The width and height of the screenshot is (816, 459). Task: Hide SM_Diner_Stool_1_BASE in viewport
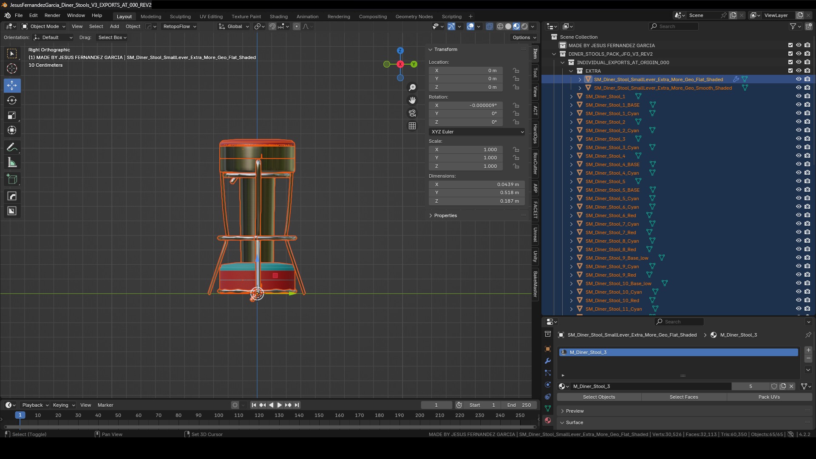pyautogui.click(x=799, y=105)
